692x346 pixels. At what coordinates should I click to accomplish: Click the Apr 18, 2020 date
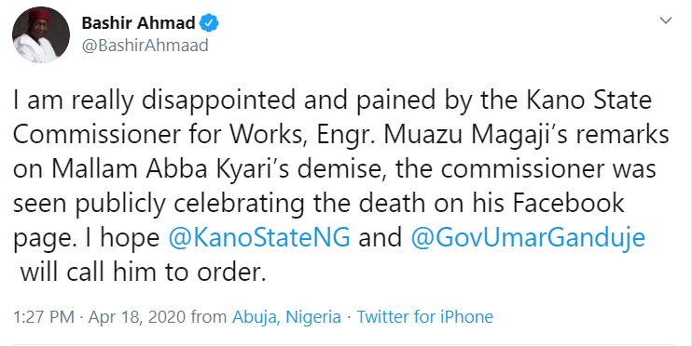point(137,317)
